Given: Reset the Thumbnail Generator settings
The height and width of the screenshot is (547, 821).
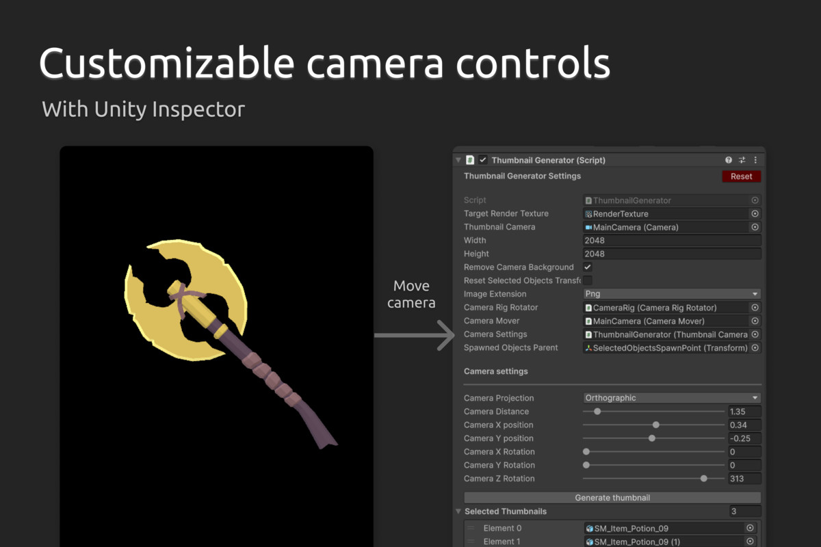Looking at the screenshot, I should click(741, 176).
